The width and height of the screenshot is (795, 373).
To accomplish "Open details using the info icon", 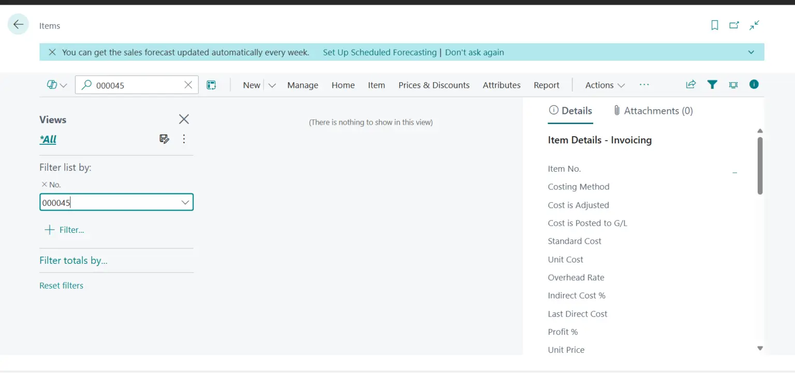I will click(754, 84).
